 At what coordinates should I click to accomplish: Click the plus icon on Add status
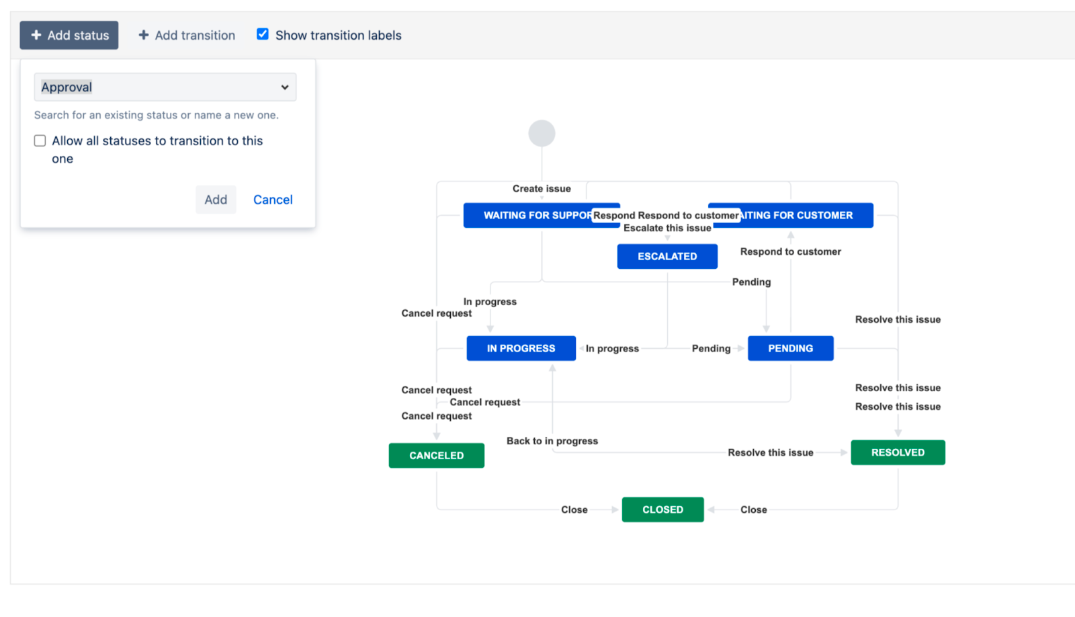click(x=36, y=35)
